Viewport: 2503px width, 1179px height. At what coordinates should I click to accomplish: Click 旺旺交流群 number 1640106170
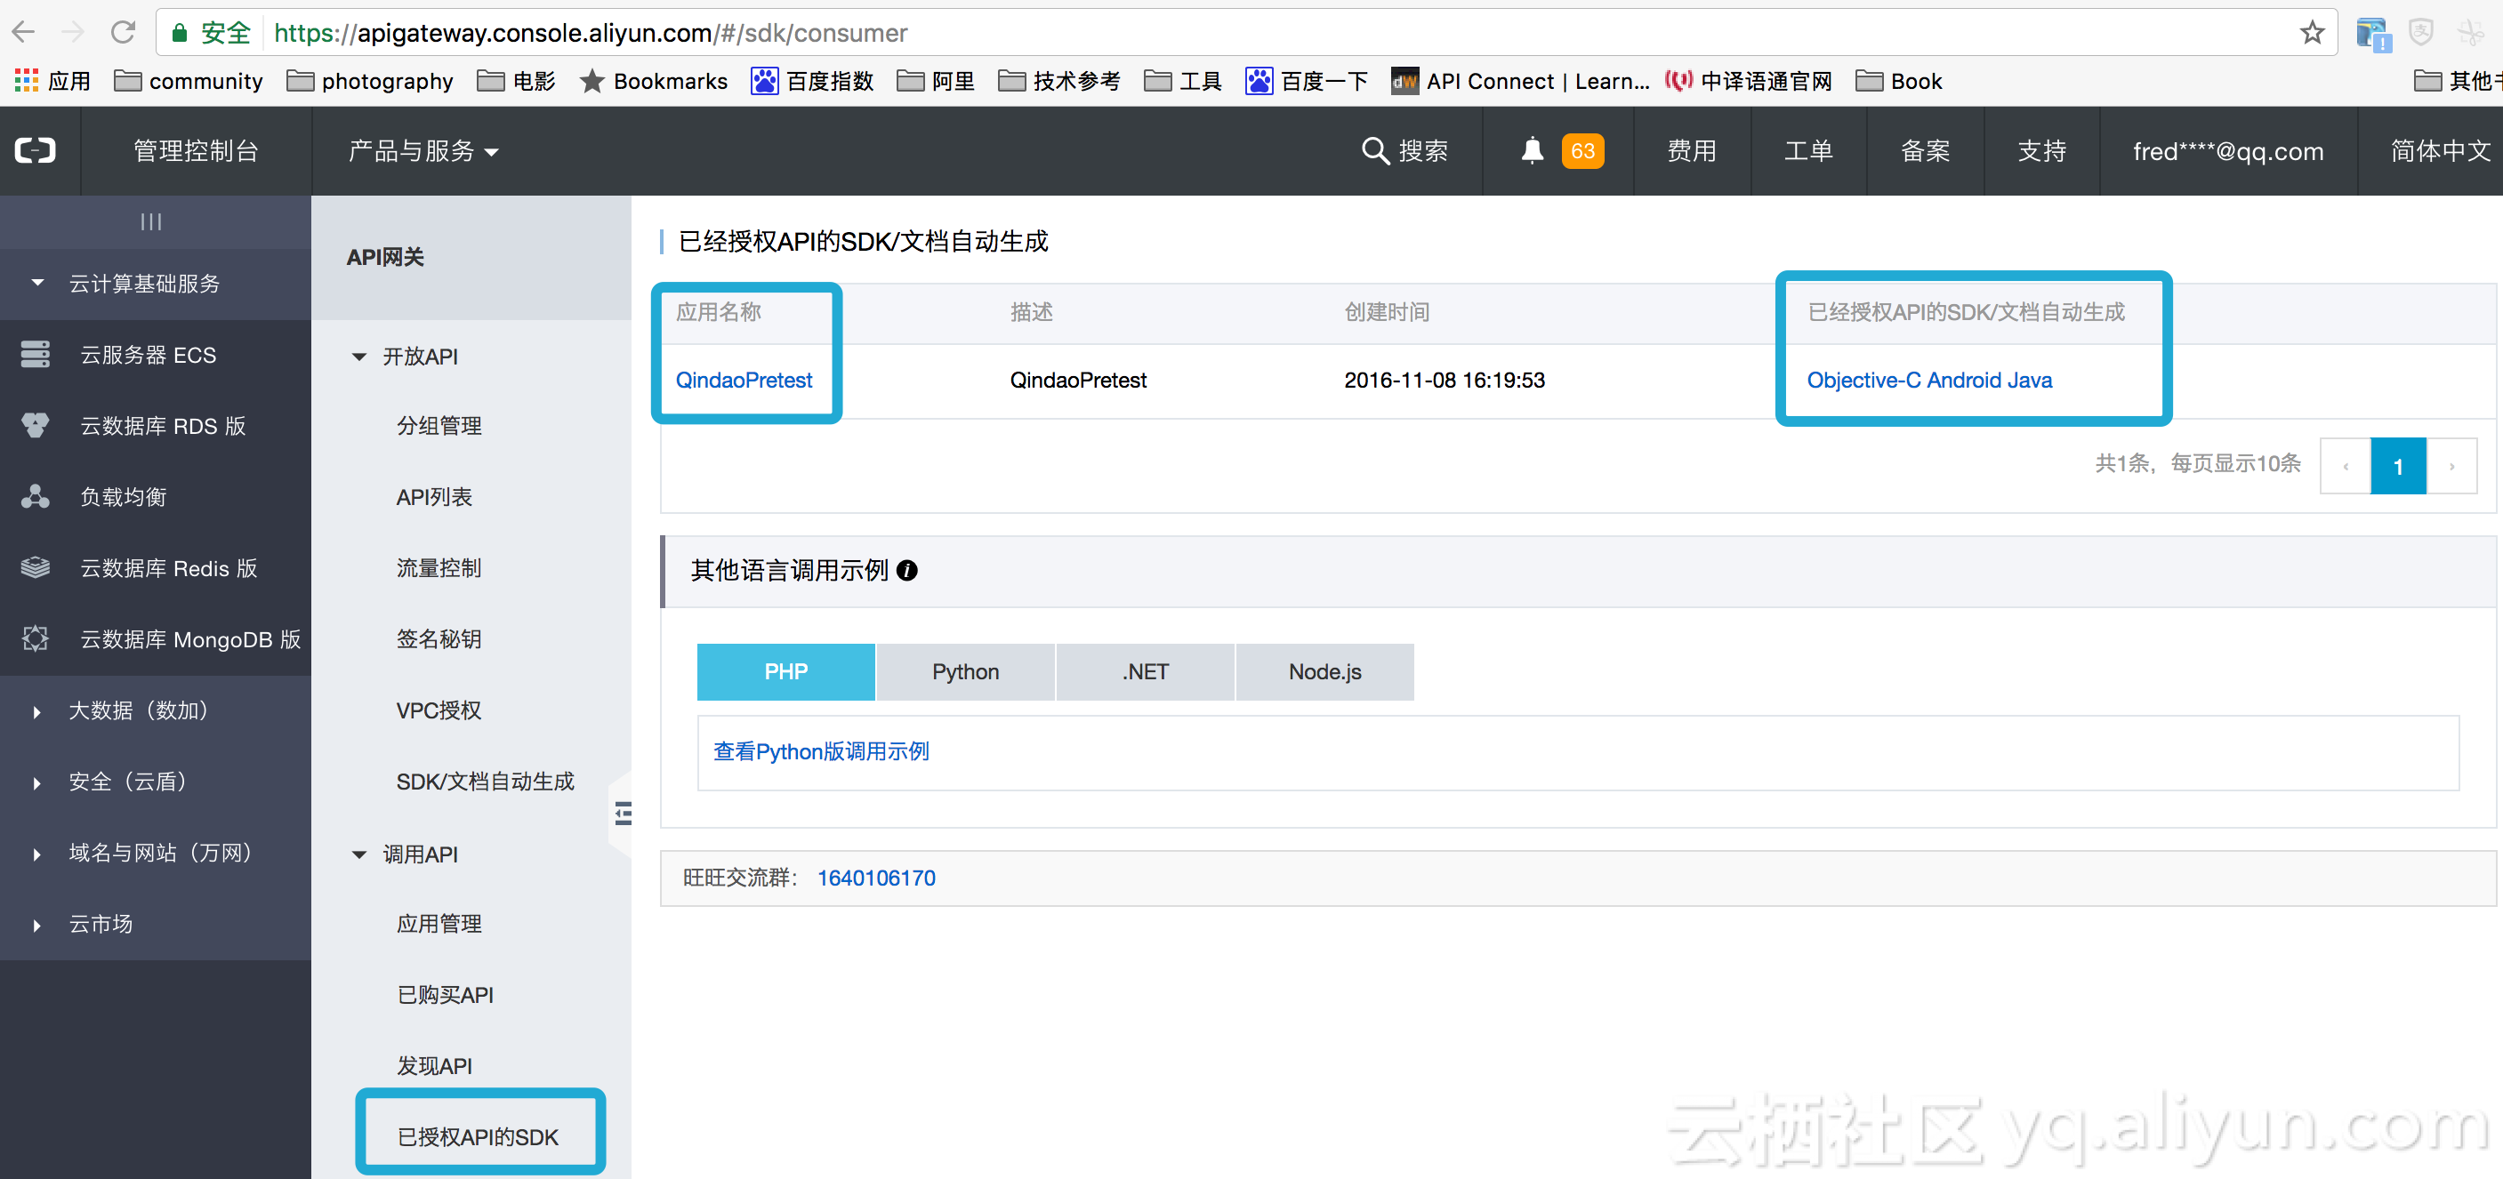[x=875, y=878]
